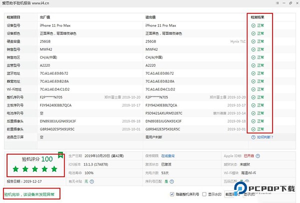Click charge count 53次 value
Image resolution: width=300 pixels, height=203 pixels.
[165, 173]
